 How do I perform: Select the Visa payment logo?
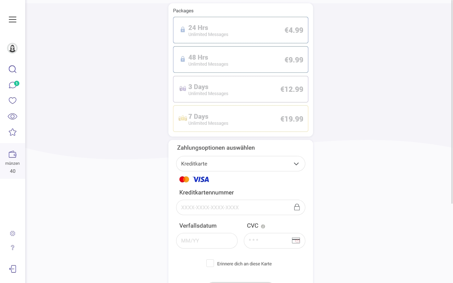(201, 179)
